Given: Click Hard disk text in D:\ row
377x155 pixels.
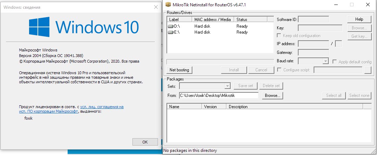Looking at the screenshot, I should (x=202, y=26).
